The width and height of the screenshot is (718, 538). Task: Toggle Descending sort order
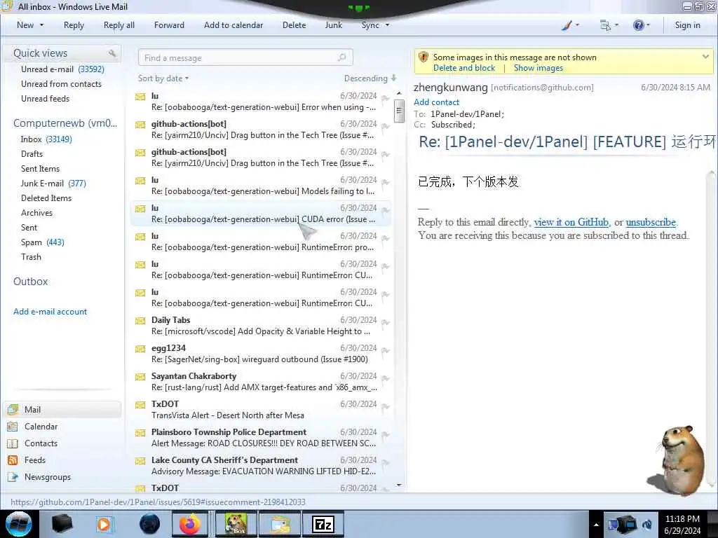tap(370, 78)
